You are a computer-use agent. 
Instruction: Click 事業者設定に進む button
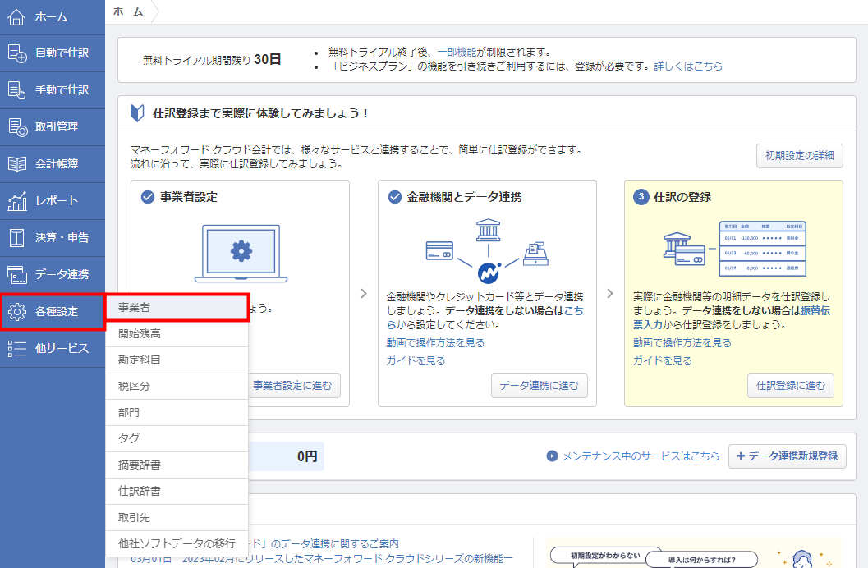(293, 386)
